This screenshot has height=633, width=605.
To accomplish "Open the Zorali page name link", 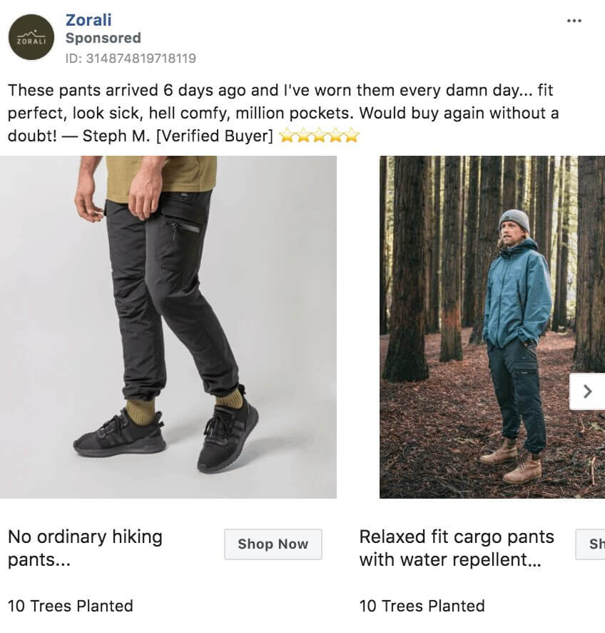I will click(x=88, y=20).
